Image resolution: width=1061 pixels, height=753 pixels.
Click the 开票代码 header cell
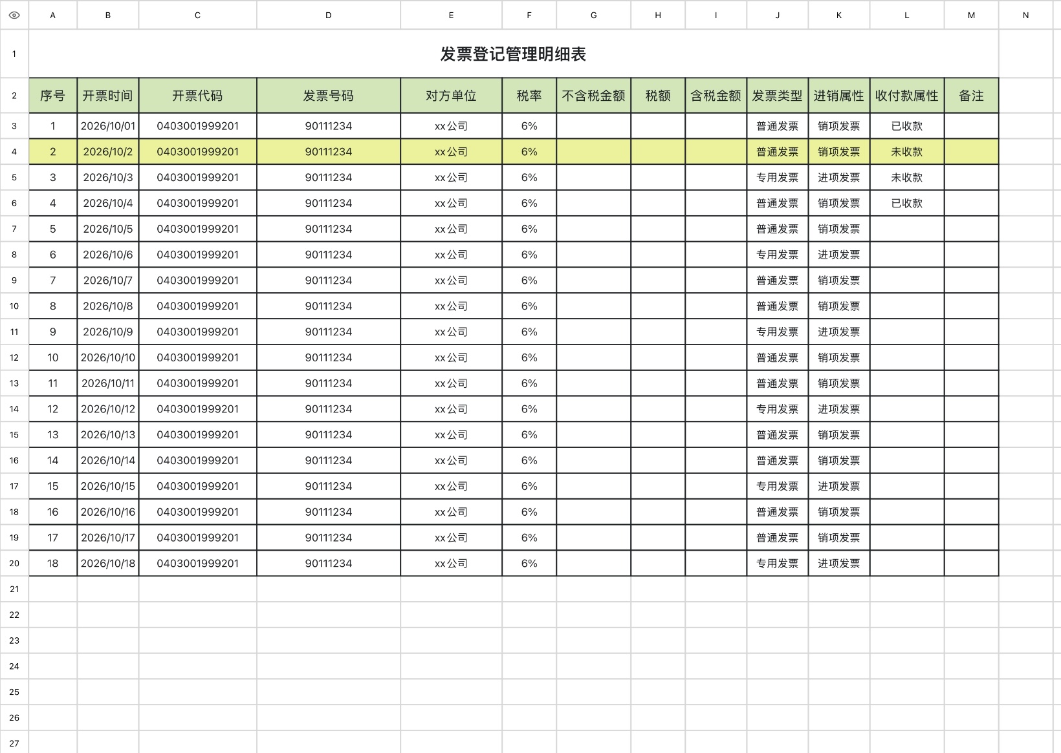(x=197, y=96)
